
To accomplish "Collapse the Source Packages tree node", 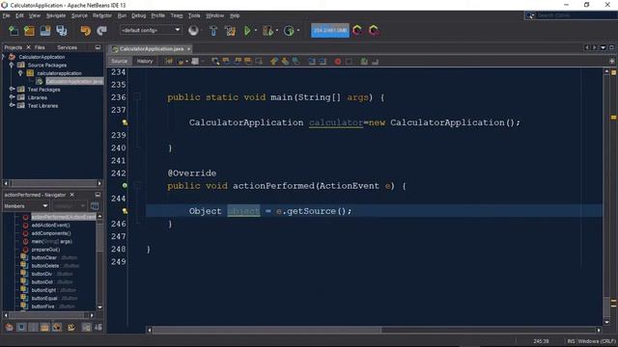I will 12,65.
